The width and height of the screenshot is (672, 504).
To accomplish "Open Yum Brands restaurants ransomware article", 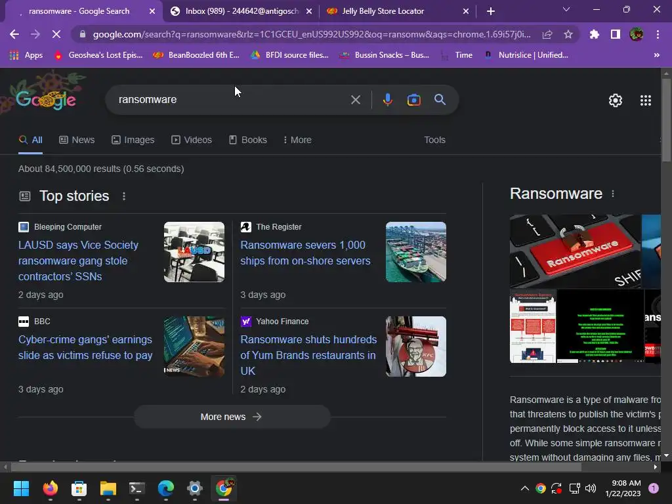I will (308, 355).
